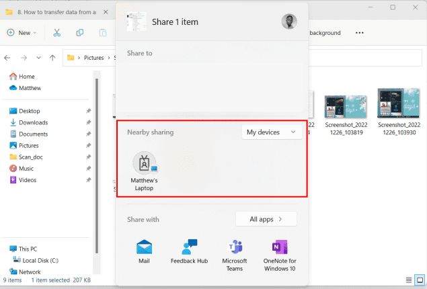Switch to details list view in status bar
Viewport: 427px width, 289px height.
(408, 280)
